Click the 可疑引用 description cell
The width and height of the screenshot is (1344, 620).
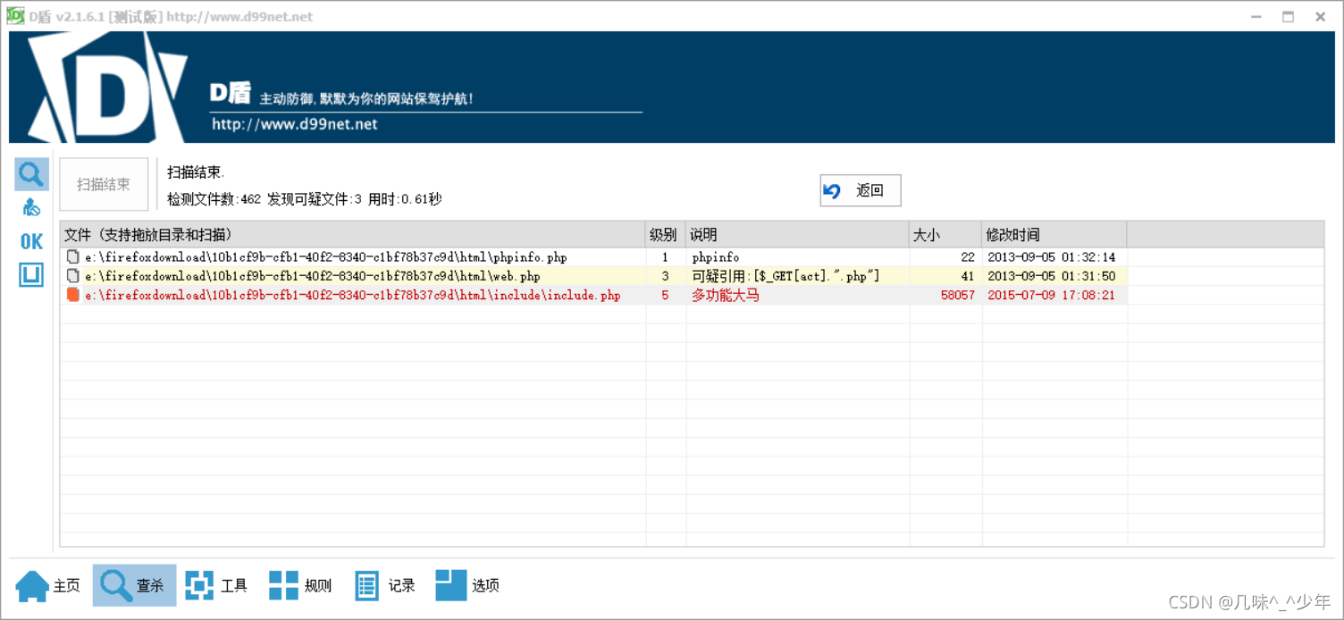[x=785, y=276]
